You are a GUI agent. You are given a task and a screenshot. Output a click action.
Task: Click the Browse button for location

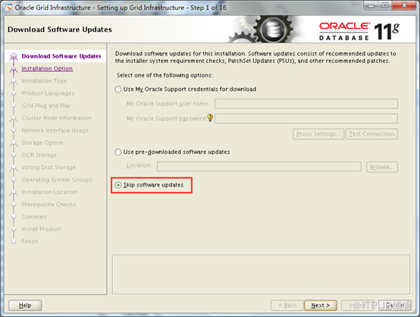pos(382,167)
